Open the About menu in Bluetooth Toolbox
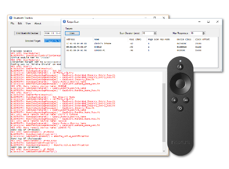The image size is (229, 169). [x=38, y=23]
